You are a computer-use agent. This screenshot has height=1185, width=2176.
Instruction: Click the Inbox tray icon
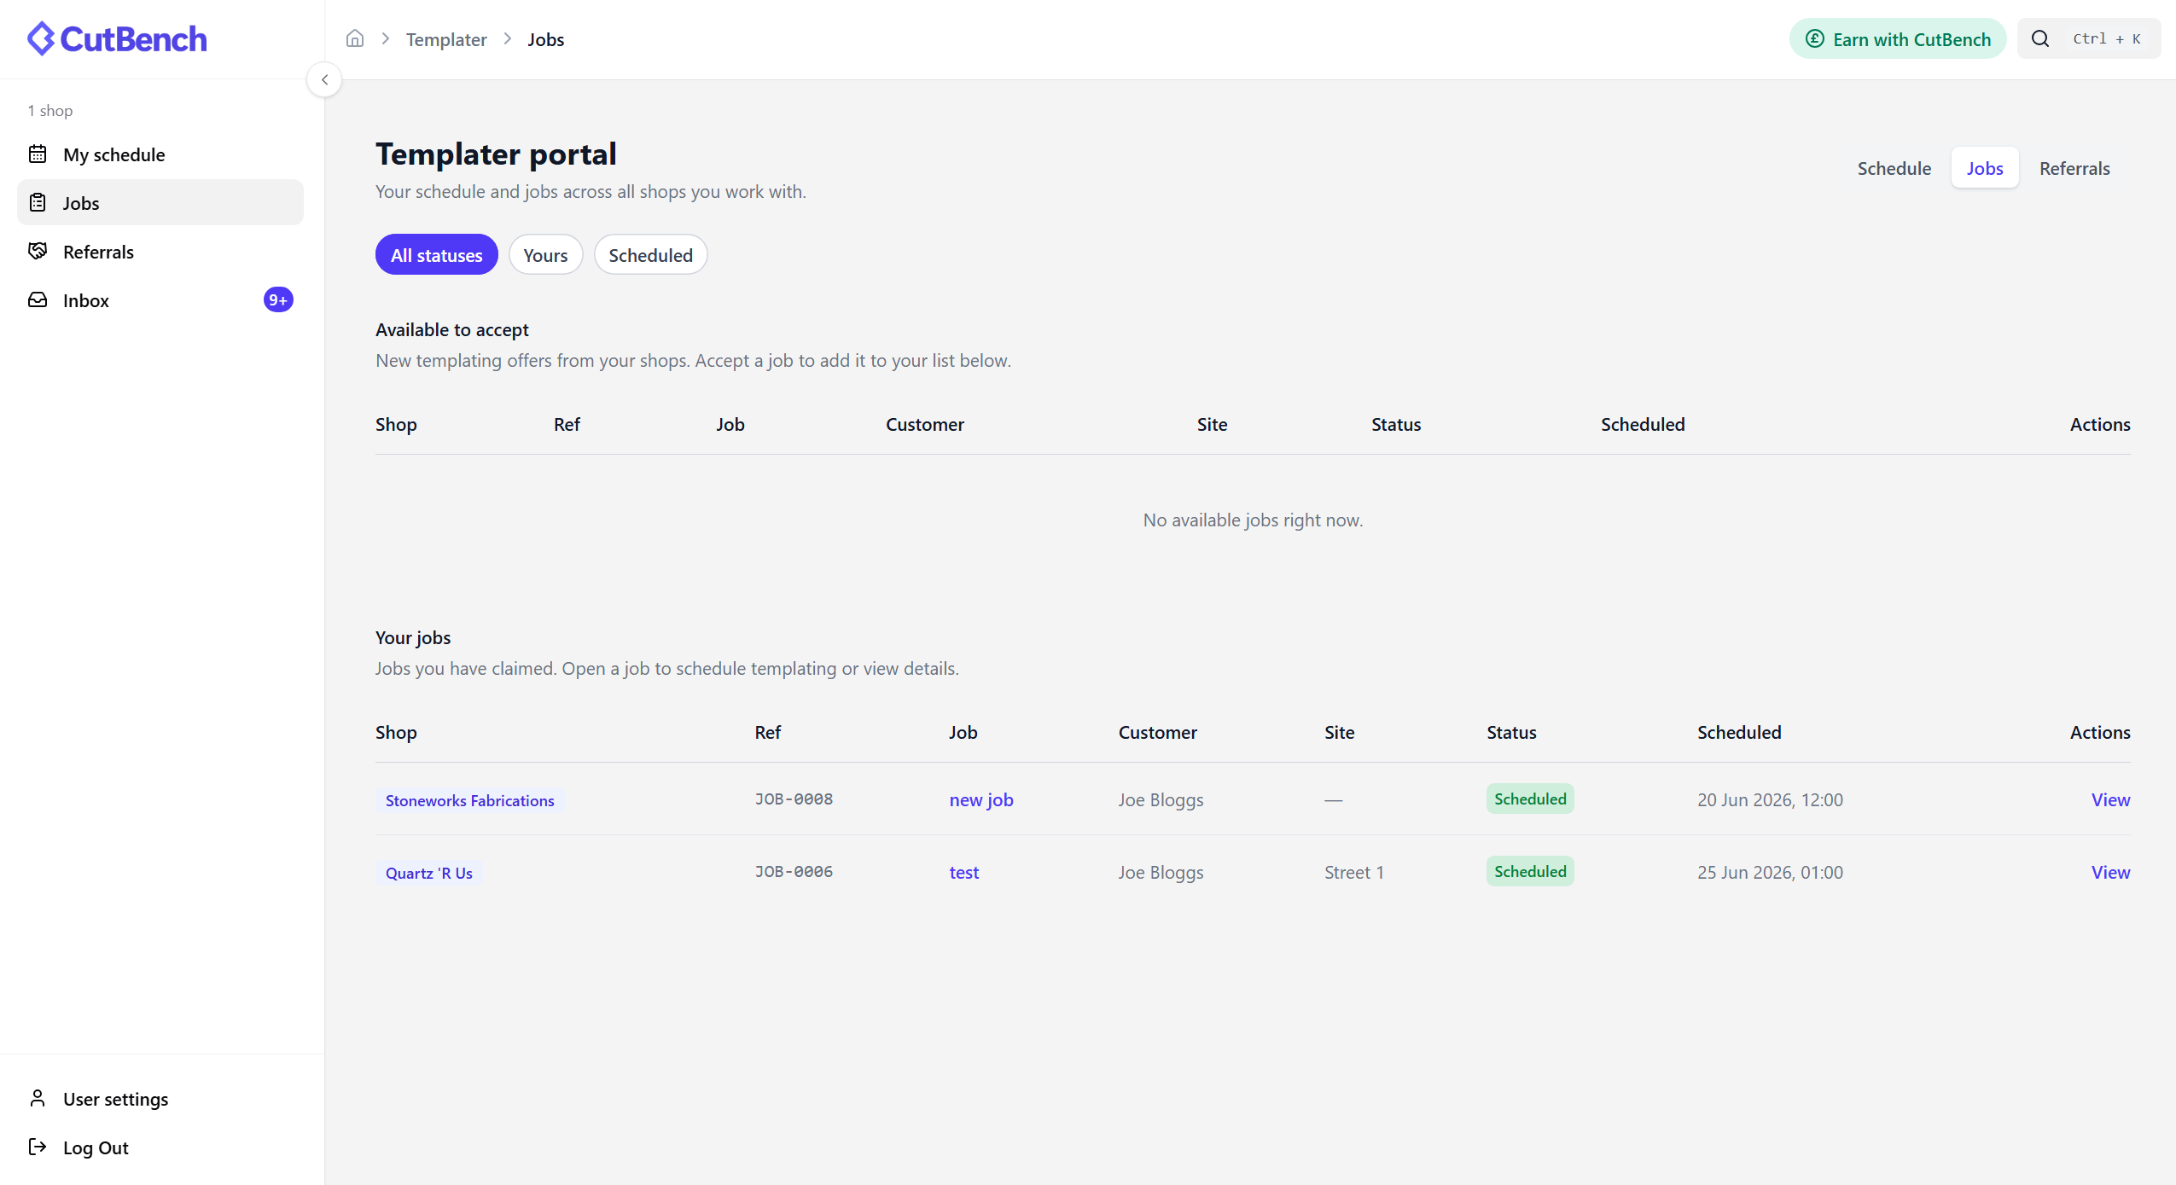click(38, 300)
